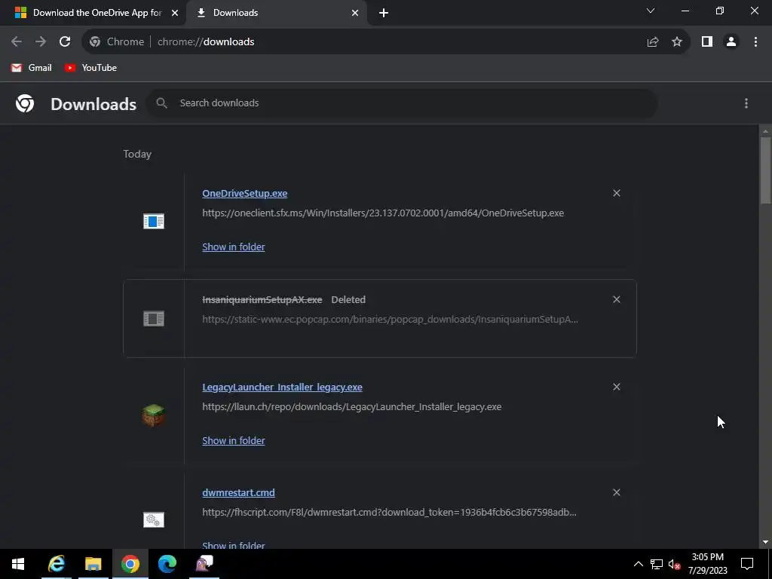Click the LegacyLauncher Minecraft block icon
Image resolution: width=772 pixels, height=579 pixels.
[x=154, y=415]
